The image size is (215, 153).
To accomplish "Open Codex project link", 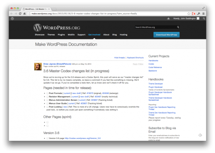I will pyautogui.click(x=151, y=64).
